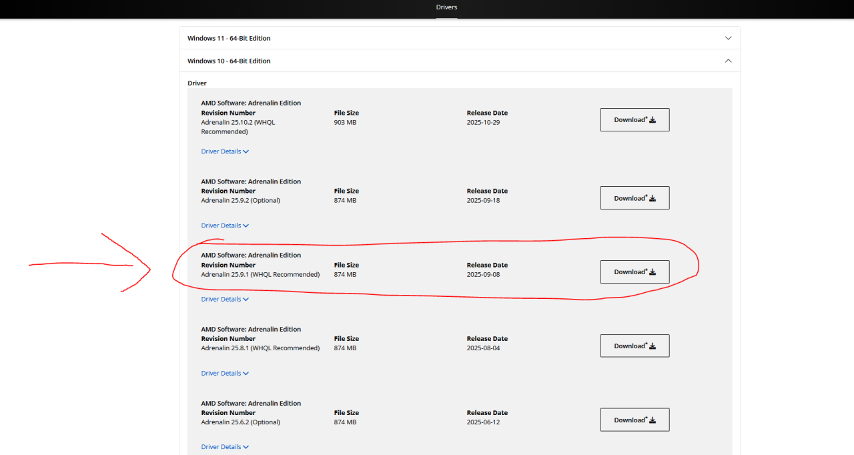Show the Driver Details link for Adrenalin 25.6.2

coord(221,447)
